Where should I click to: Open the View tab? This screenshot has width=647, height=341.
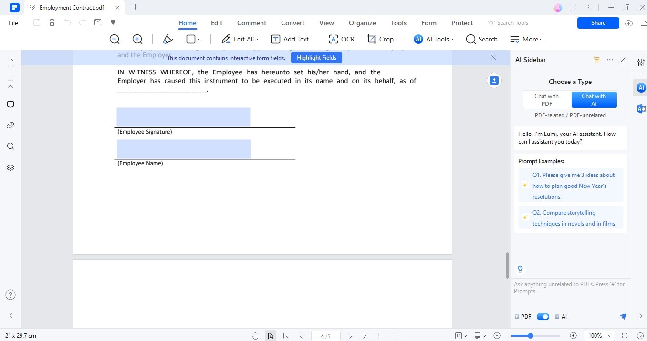click(x=326, y=23)
